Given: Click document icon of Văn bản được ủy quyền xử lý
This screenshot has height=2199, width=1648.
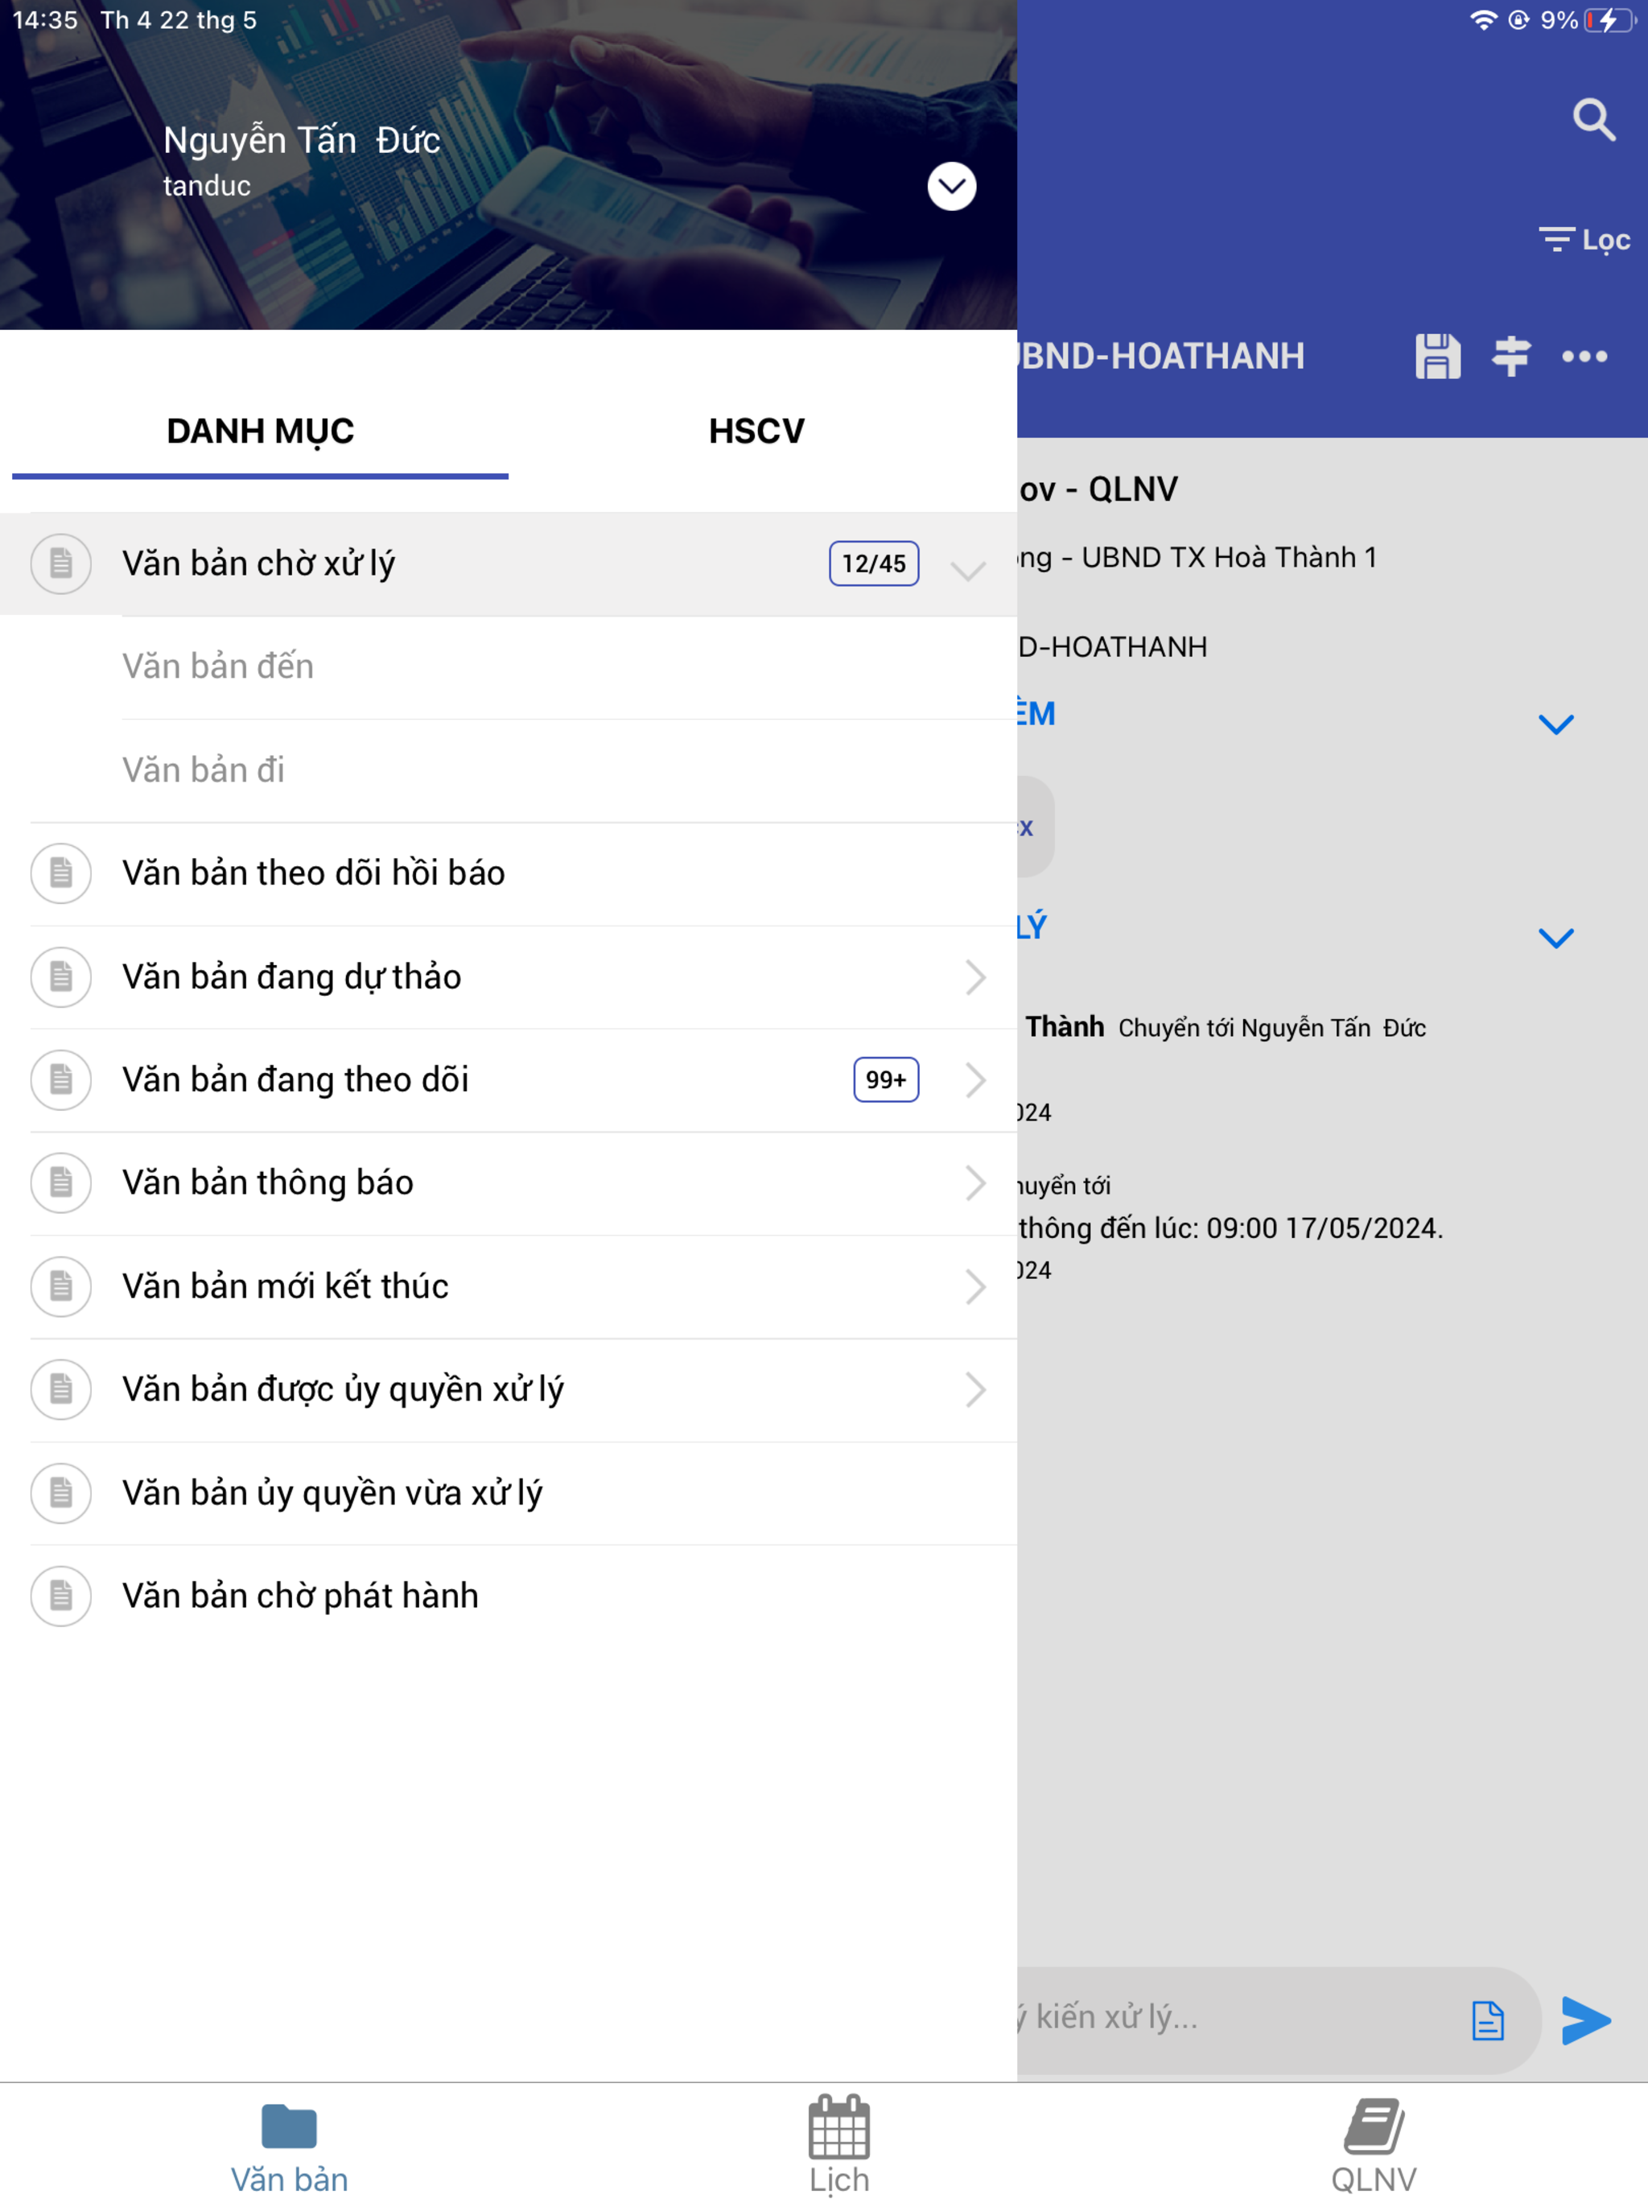Looking at the screenshot, I should tap(60, 1390).
